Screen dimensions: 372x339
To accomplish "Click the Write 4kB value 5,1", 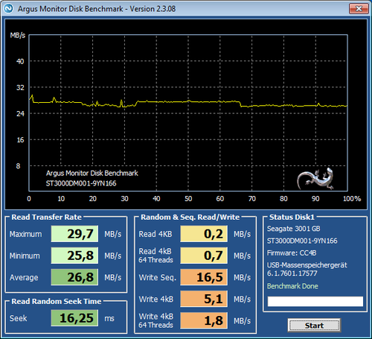I will [204, 299].
